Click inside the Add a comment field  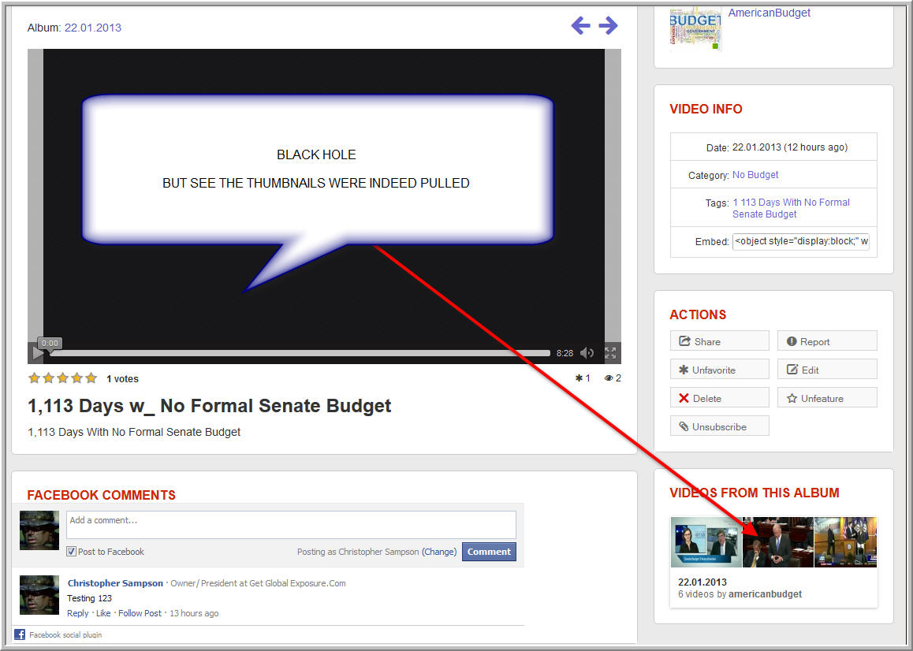(290, 524)
